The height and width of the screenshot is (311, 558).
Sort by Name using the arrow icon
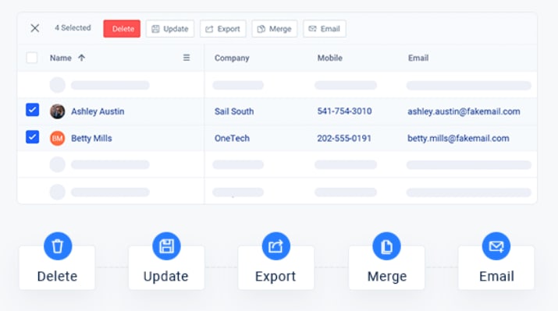[x=81, y=58]
